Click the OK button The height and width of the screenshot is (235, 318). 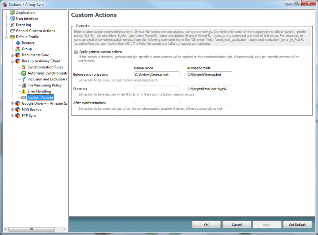pyautogui.click(x=206, y=225)
